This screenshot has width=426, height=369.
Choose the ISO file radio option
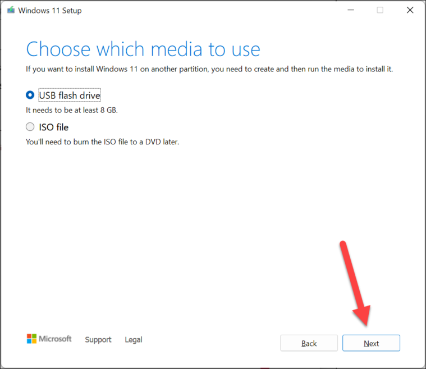click(x=30, y=127)
